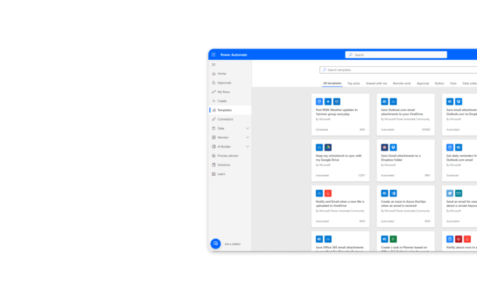
Task: Open the blue Ask a chatbot bubble
Action: click(x=215, y=244)
